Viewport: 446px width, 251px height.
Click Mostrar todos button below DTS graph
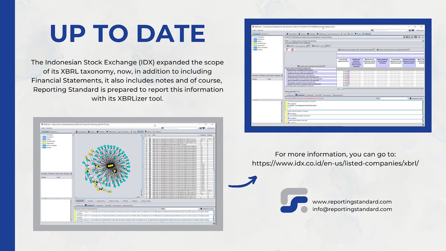tap(100, 201)
